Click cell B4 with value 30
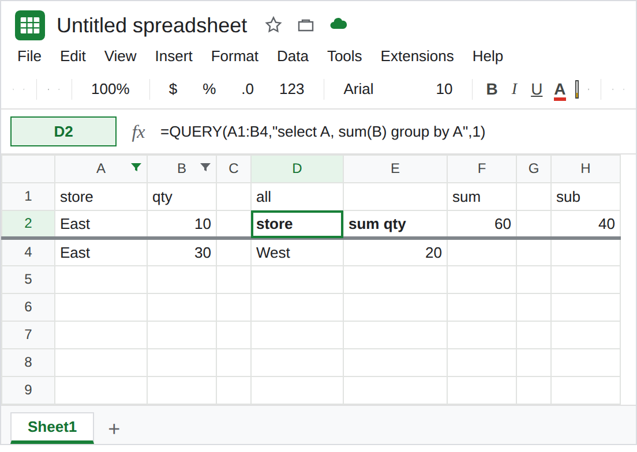The width and height of the screenshot is (637, 452). point(182,253)
